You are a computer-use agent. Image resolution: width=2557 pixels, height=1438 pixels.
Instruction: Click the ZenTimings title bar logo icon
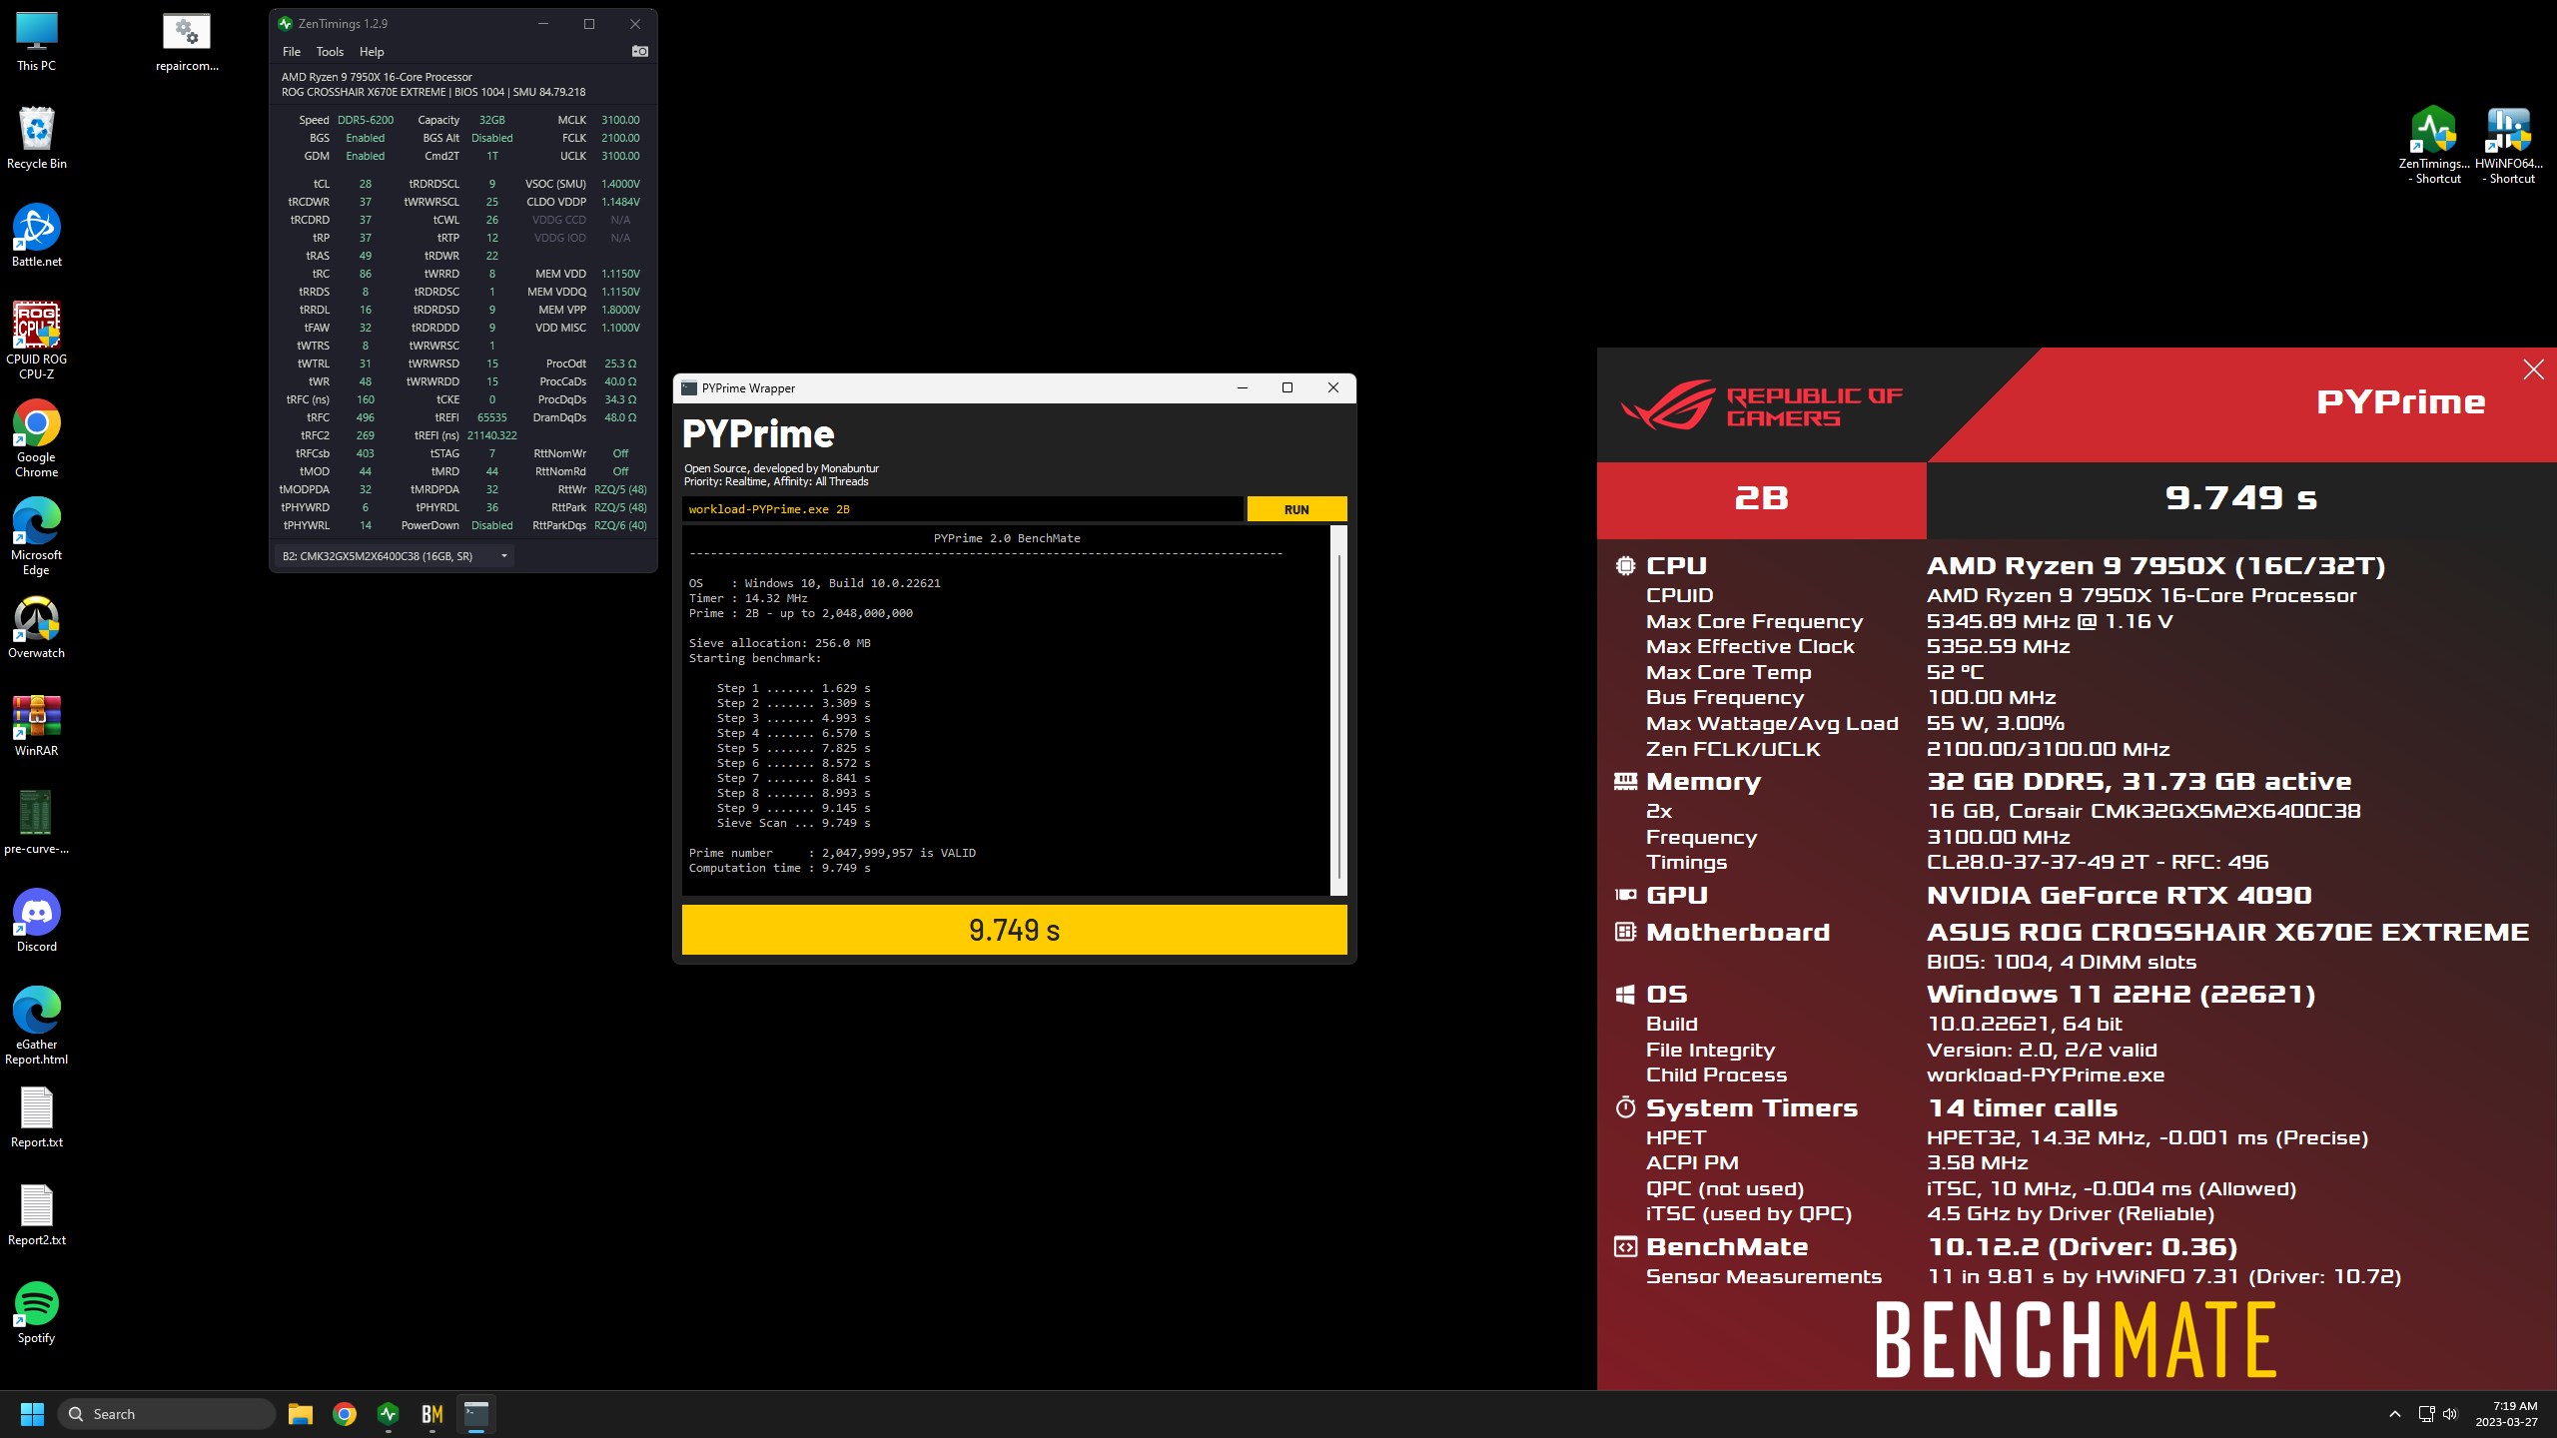(x=285, y=23)
